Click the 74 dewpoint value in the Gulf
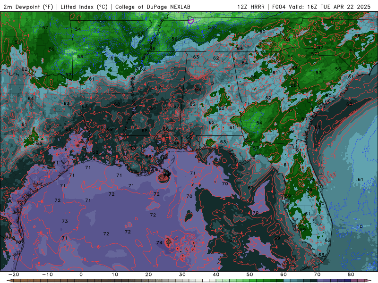 (x=159, y=242)
